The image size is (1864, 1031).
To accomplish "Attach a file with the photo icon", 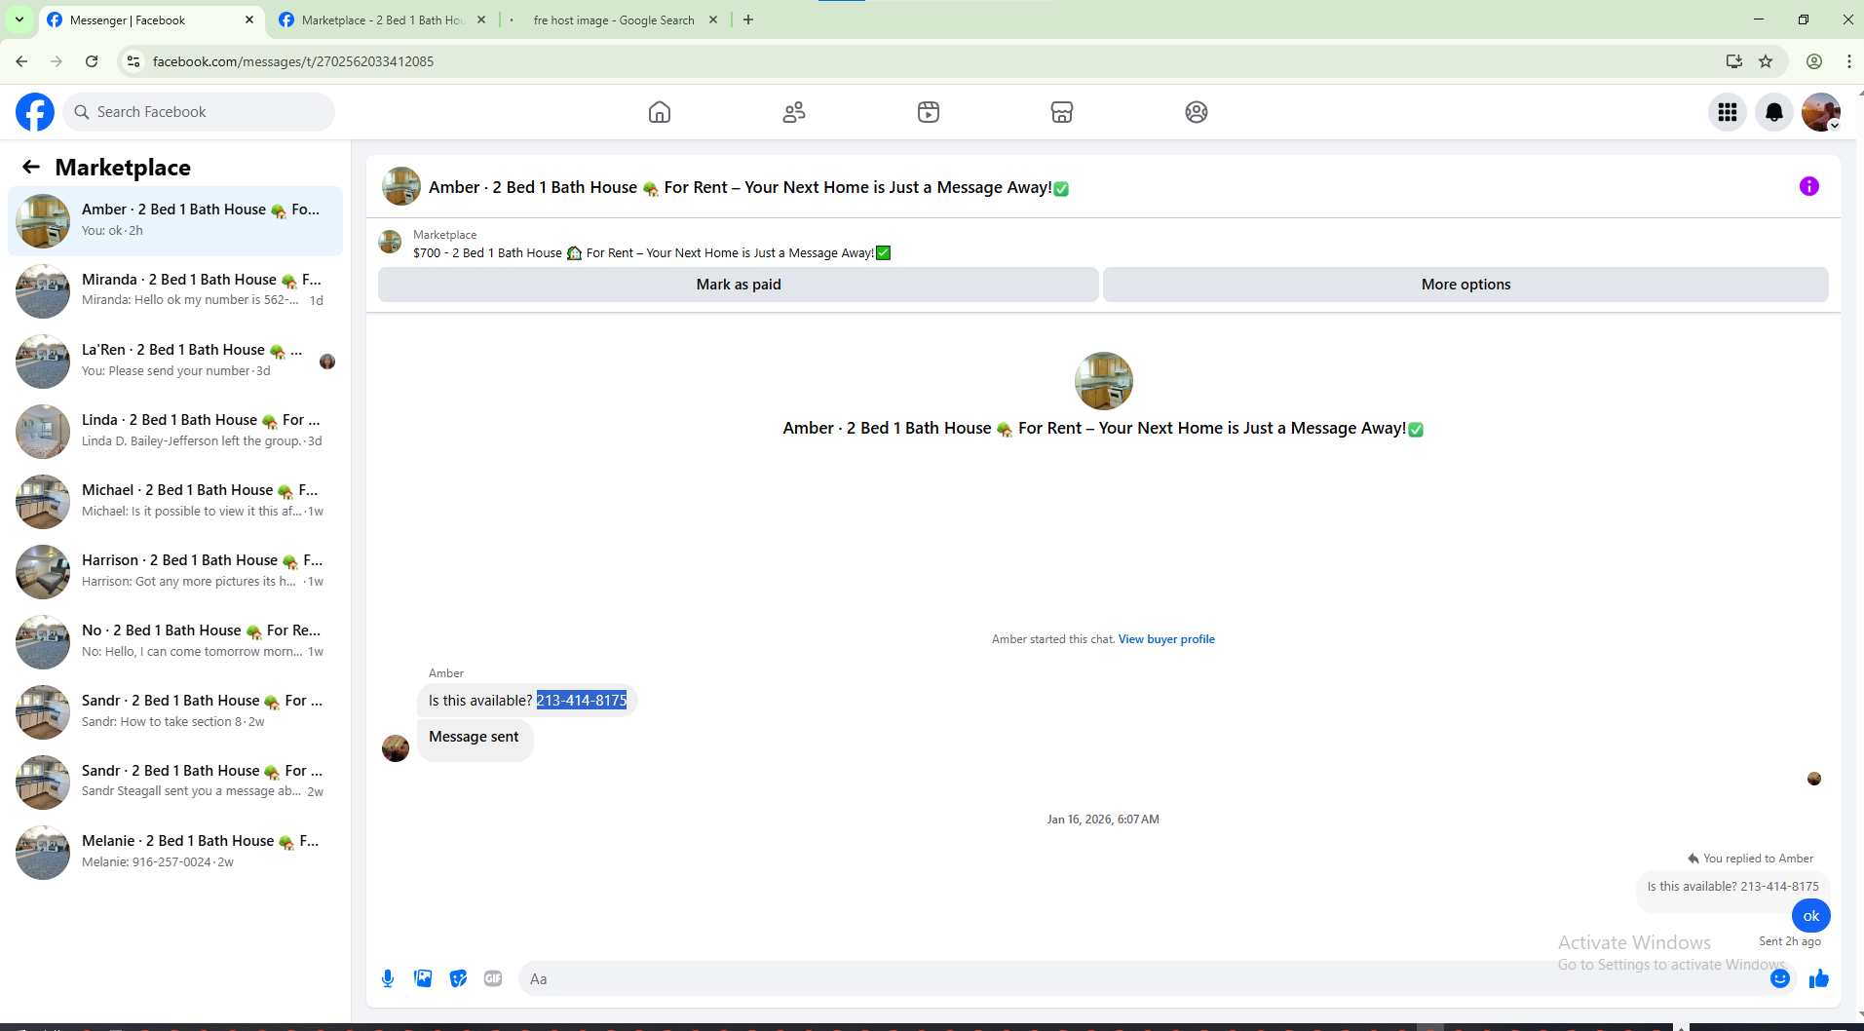I will click(x=423, y=978).
